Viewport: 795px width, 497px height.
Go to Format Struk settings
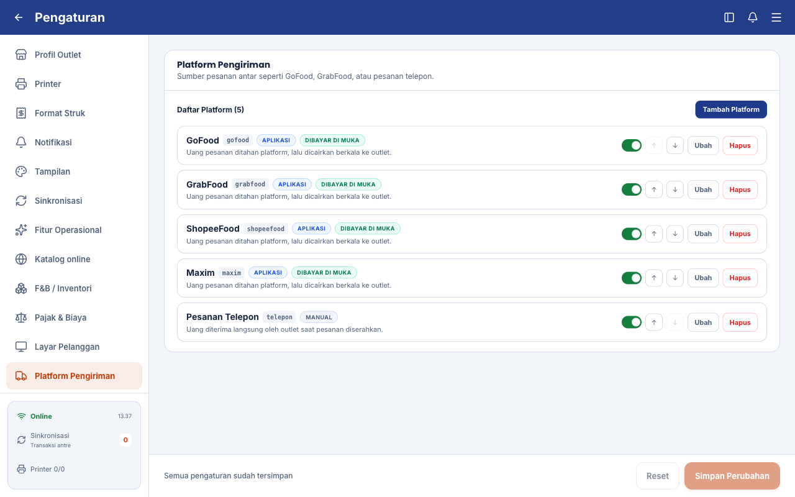[x=74, y=113]
